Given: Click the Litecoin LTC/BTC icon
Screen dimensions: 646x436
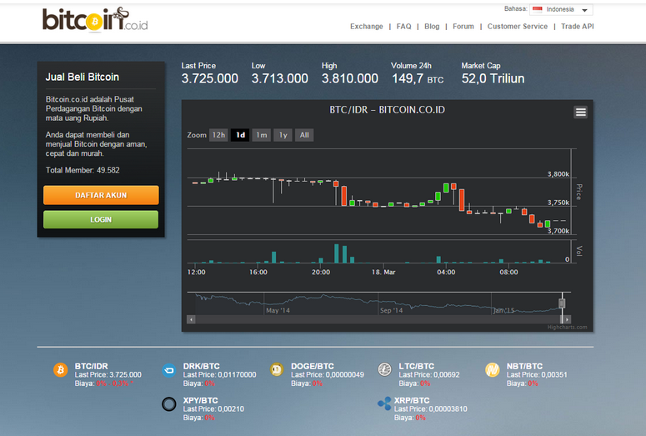Looking at the screenshot, I should click(x=384, y=369).
